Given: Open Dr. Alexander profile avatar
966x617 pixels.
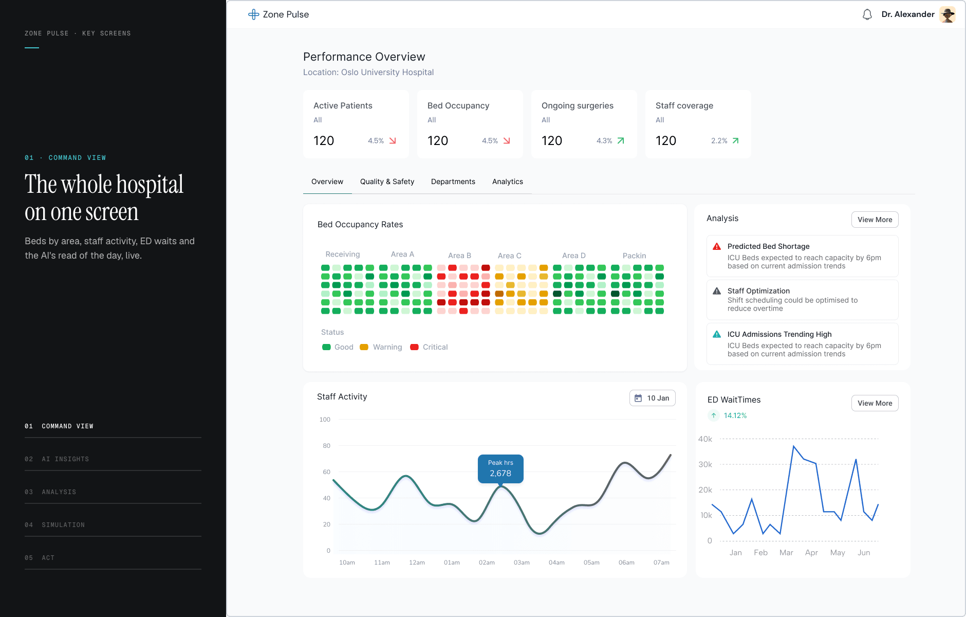Looking at the screenshot, I should tap(947, 14).
